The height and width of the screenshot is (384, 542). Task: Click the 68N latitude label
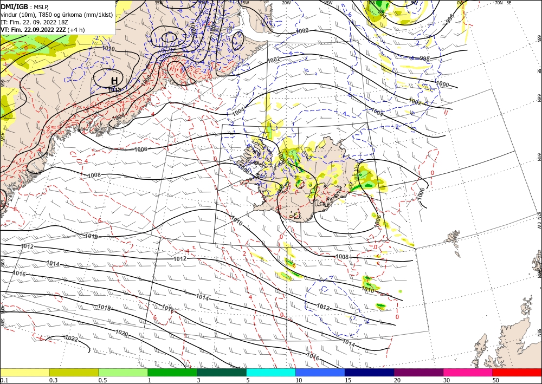(x=539, y=38)
